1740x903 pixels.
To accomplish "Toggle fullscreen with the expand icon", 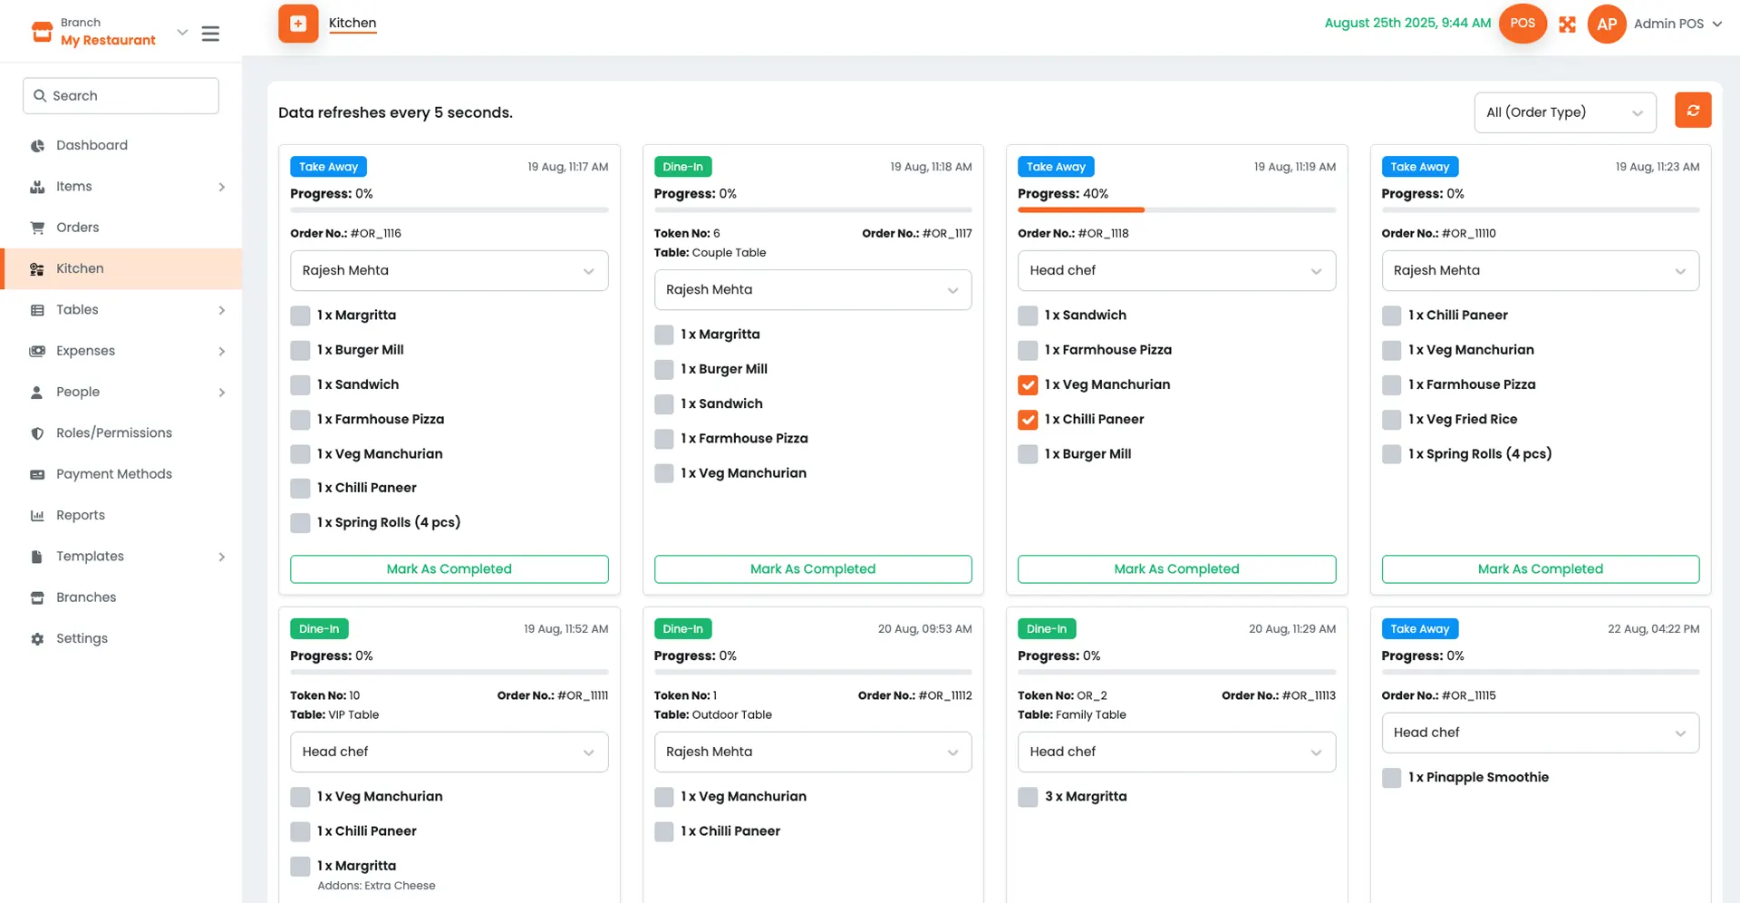I will [x=1567, y=24].
